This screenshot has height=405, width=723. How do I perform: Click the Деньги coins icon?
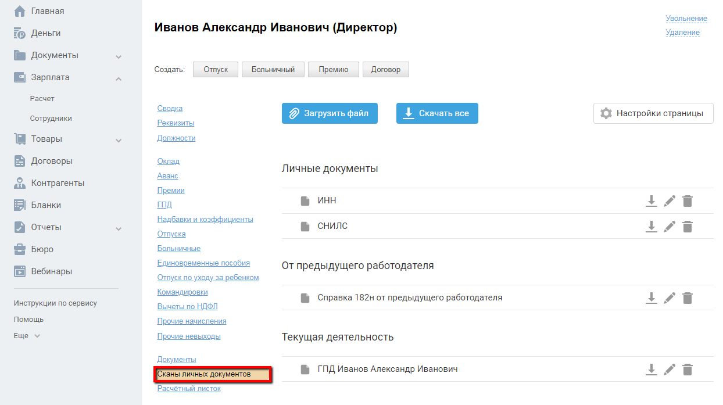point(20,33)
